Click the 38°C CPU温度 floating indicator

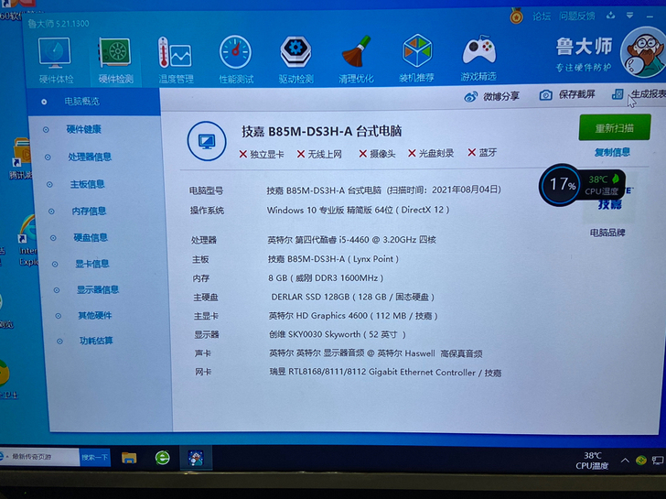[x=602, y=185]
